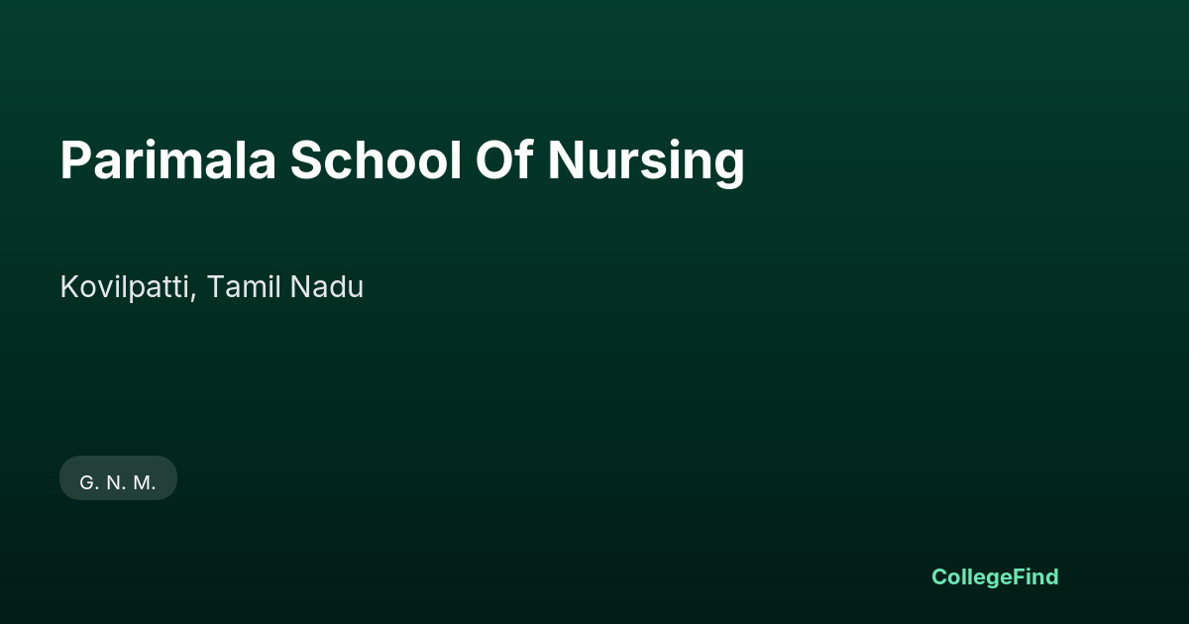Select the Parimala School Of Nursing heading

click(402, 160)
